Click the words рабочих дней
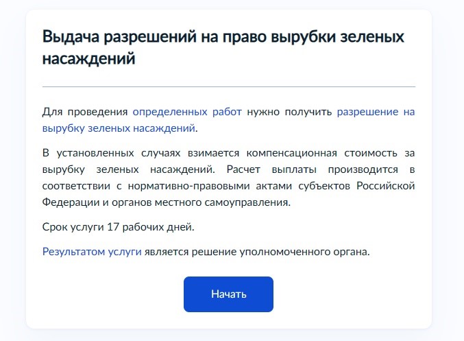 pos(158,227)
